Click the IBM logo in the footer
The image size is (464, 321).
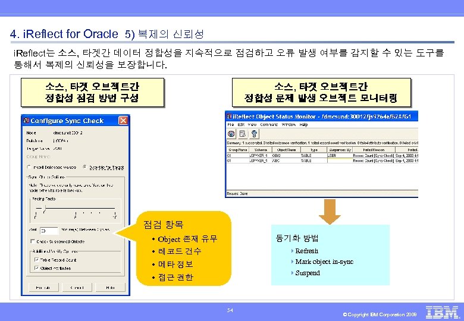(443, 313)
